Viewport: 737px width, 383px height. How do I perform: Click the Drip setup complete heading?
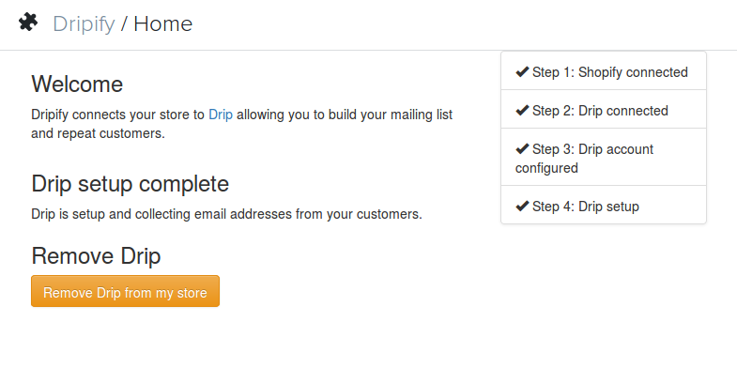pos(131,184)
